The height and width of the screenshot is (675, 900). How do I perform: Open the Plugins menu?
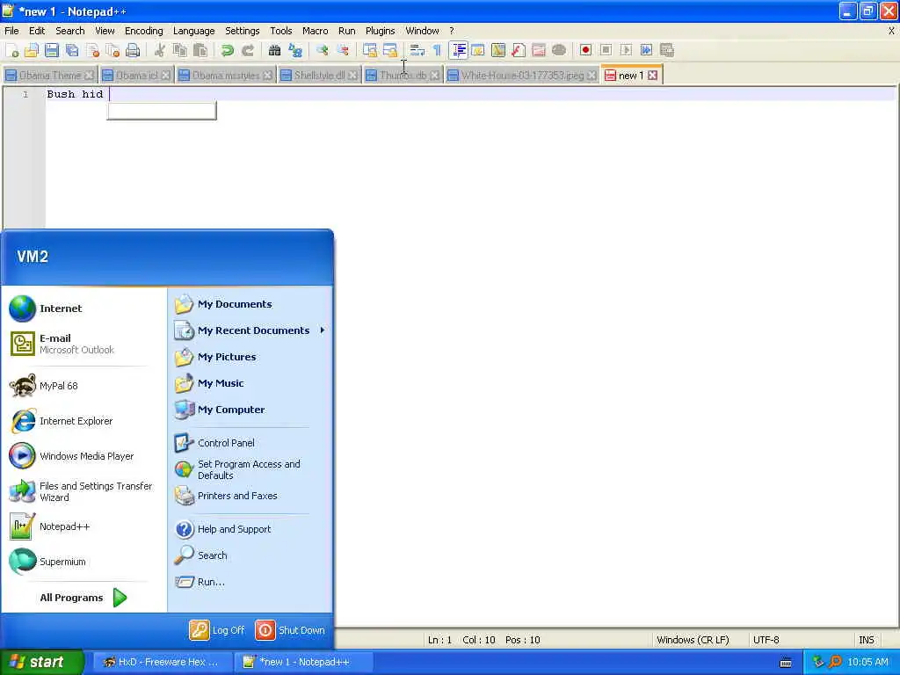coord(380,31)
